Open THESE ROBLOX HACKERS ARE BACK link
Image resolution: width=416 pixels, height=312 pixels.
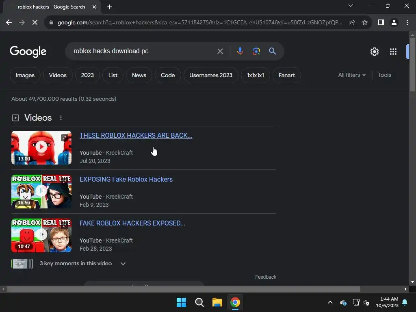click(x=136, y=135)
